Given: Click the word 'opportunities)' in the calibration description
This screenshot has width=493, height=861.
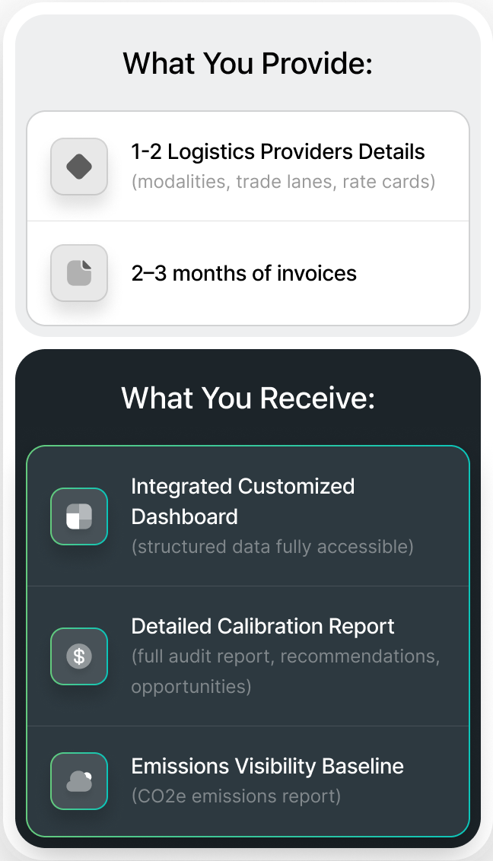Looking at the screenshot, I should (191, 687).
